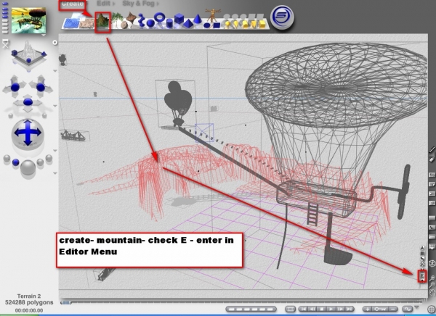Create a torus primitive
Image resolution: width=436 pixels, height=316 pixels.
(x=160, y=17)
